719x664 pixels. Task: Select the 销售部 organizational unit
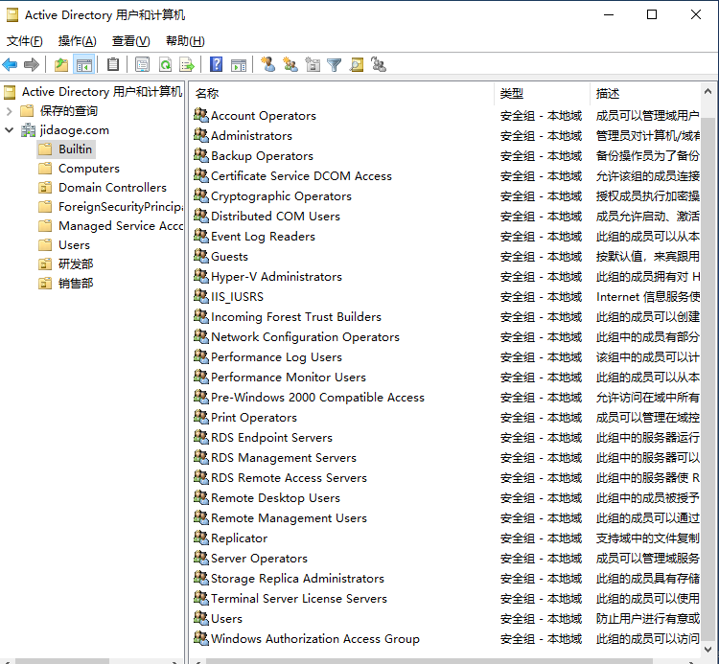coord(76,284)
